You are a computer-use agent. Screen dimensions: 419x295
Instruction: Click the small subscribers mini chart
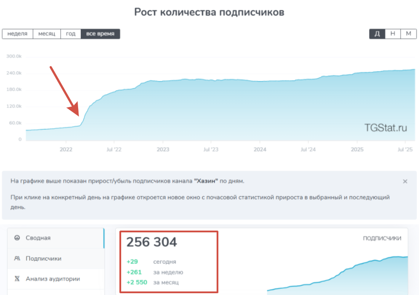(x=337, y=275)
